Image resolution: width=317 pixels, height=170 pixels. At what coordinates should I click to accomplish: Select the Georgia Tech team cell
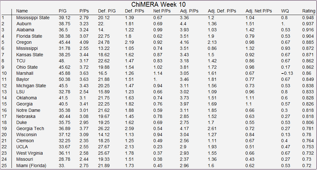pos(30,128)
